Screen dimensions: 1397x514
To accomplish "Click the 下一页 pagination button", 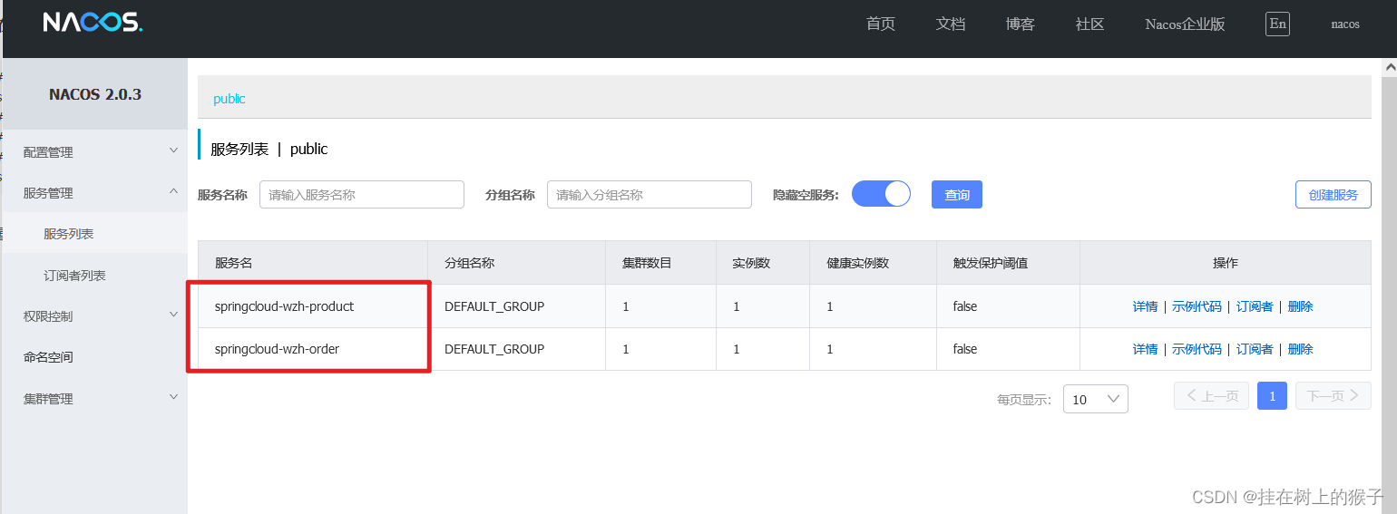I will 1333,396.
